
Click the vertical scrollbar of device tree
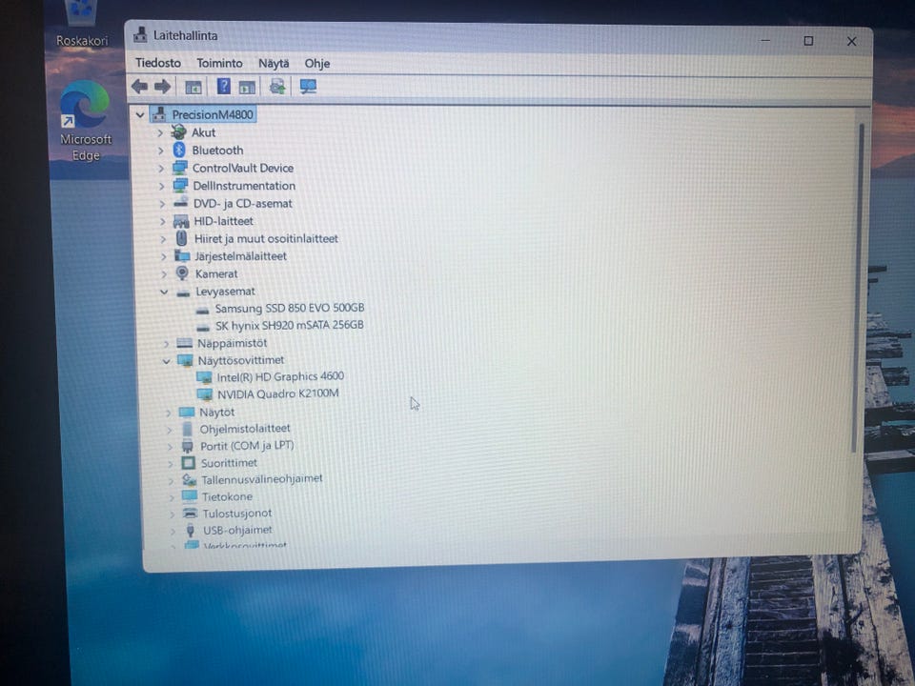[x=857, y=289]
